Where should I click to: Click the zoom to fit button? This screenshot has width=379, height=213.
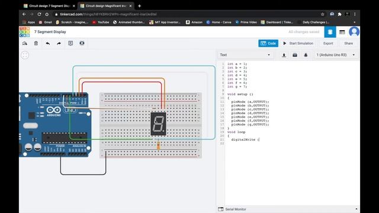[x=25, y=55]
